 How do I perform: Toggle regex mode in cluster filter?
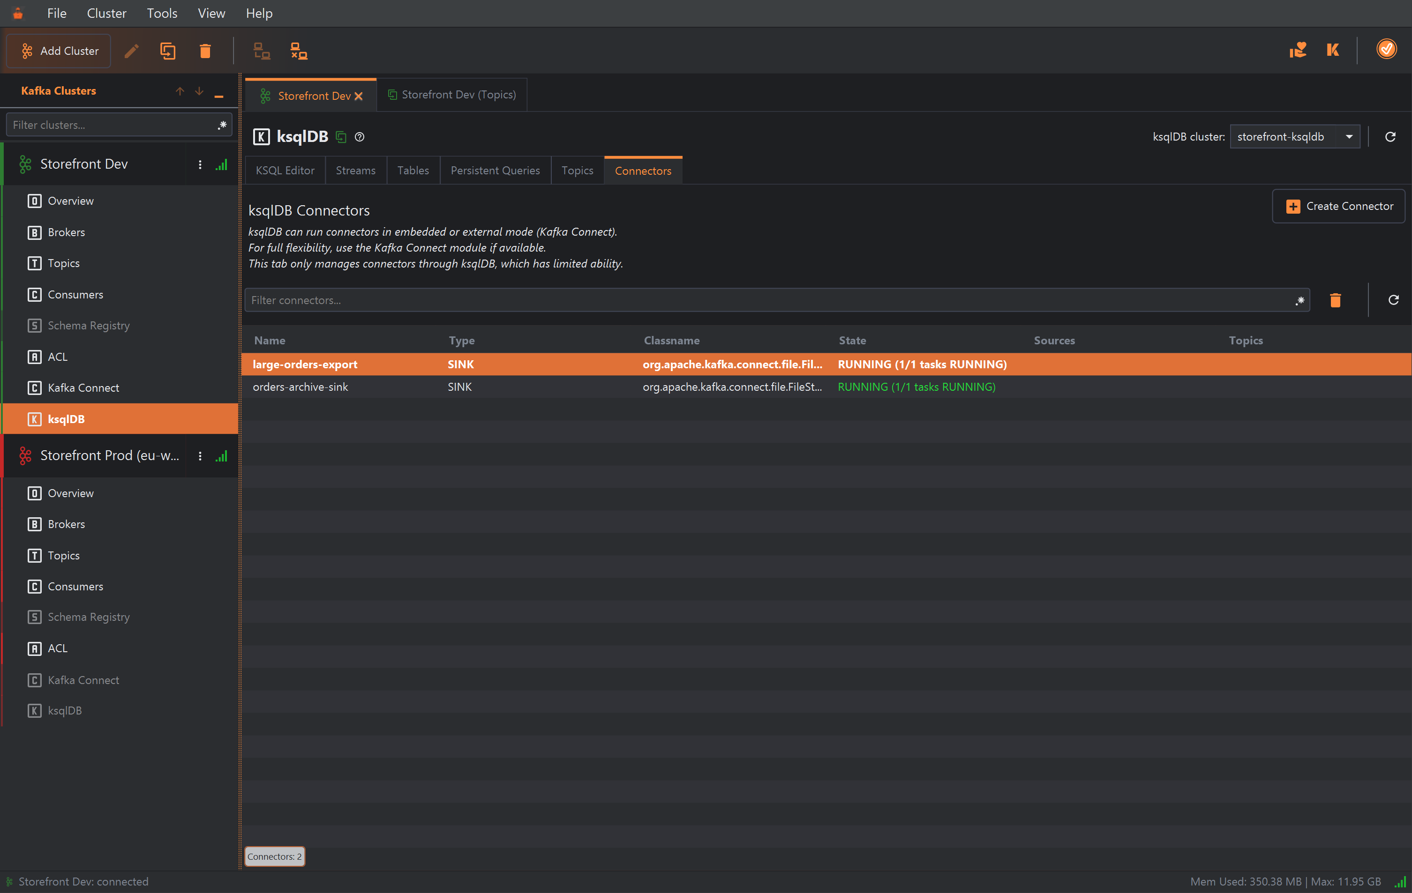(222, 125)
